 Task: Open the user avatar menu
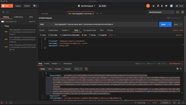coord(171,6)
